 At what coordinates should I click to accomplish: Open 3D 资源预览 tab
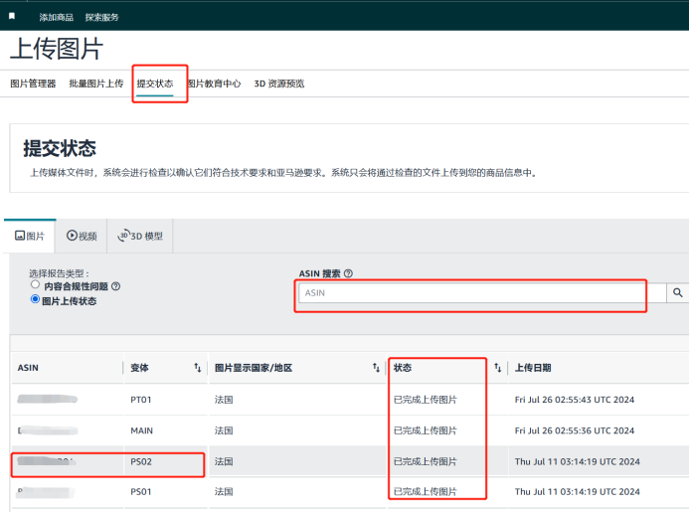[x=279, y=84]
